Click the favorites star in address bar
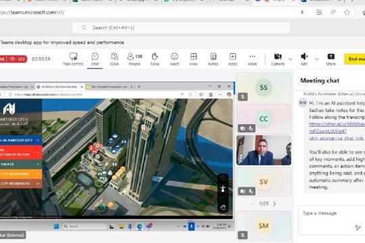The image size is (365, 243). (x=347, y=12)
